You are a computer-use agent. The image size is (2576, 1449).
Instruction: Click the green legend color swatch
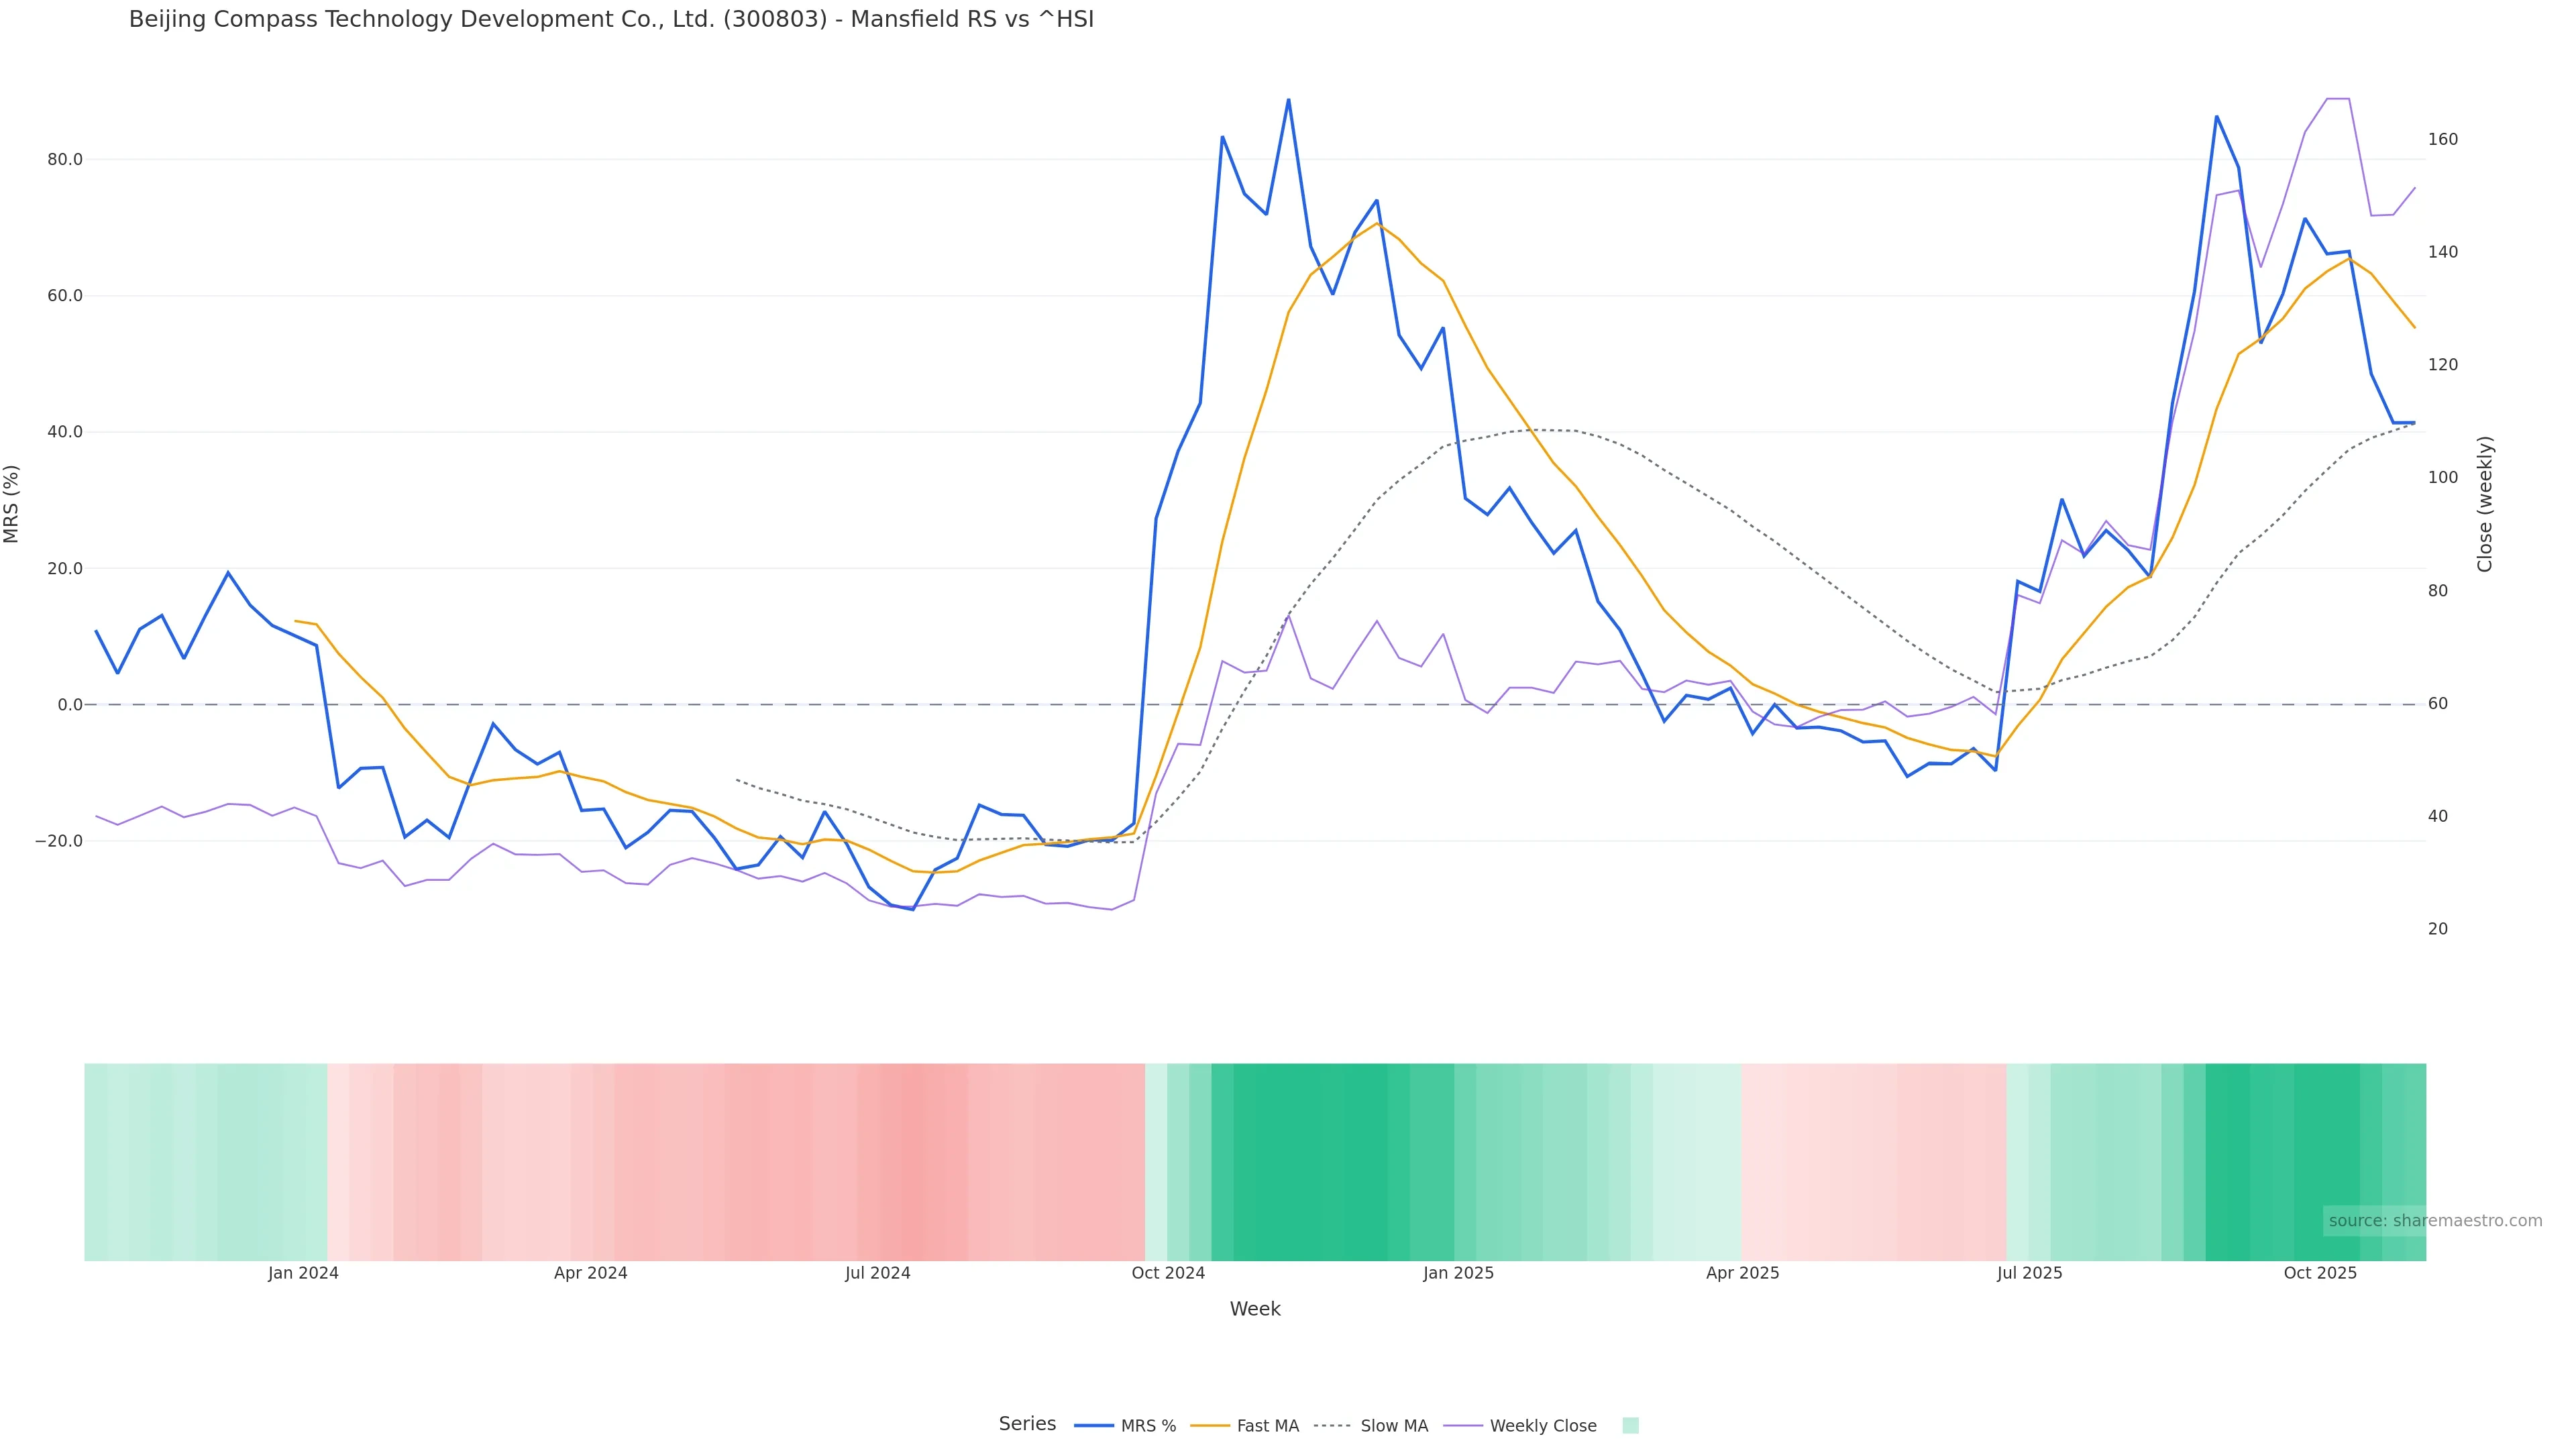1630,1426
